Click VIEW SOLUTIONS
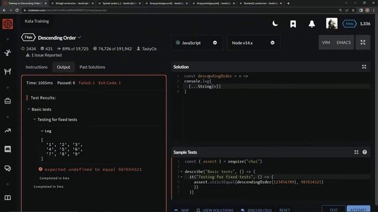Viewport: 378px width, 212px height. [215, 210]
